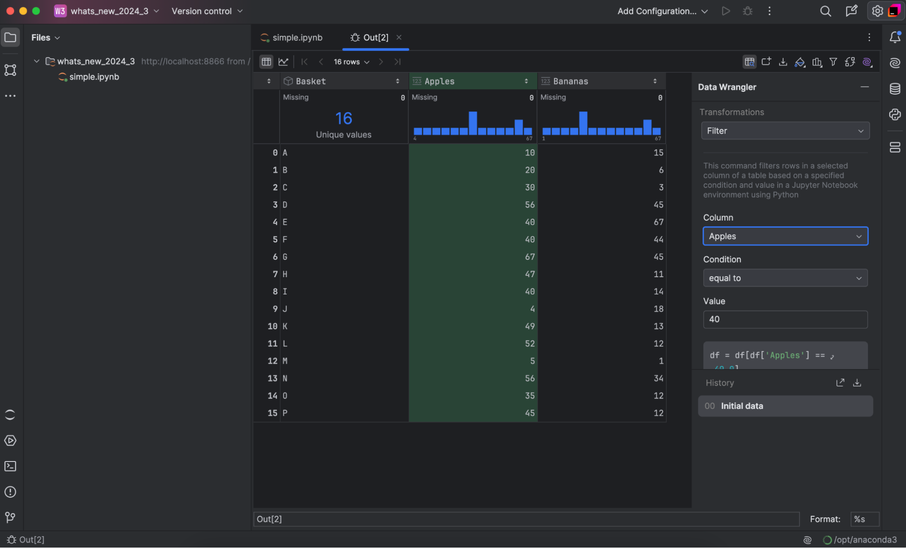Collapse the whats_new_2024_3 folder tree
Screen dimensions: 906x548
37,61
